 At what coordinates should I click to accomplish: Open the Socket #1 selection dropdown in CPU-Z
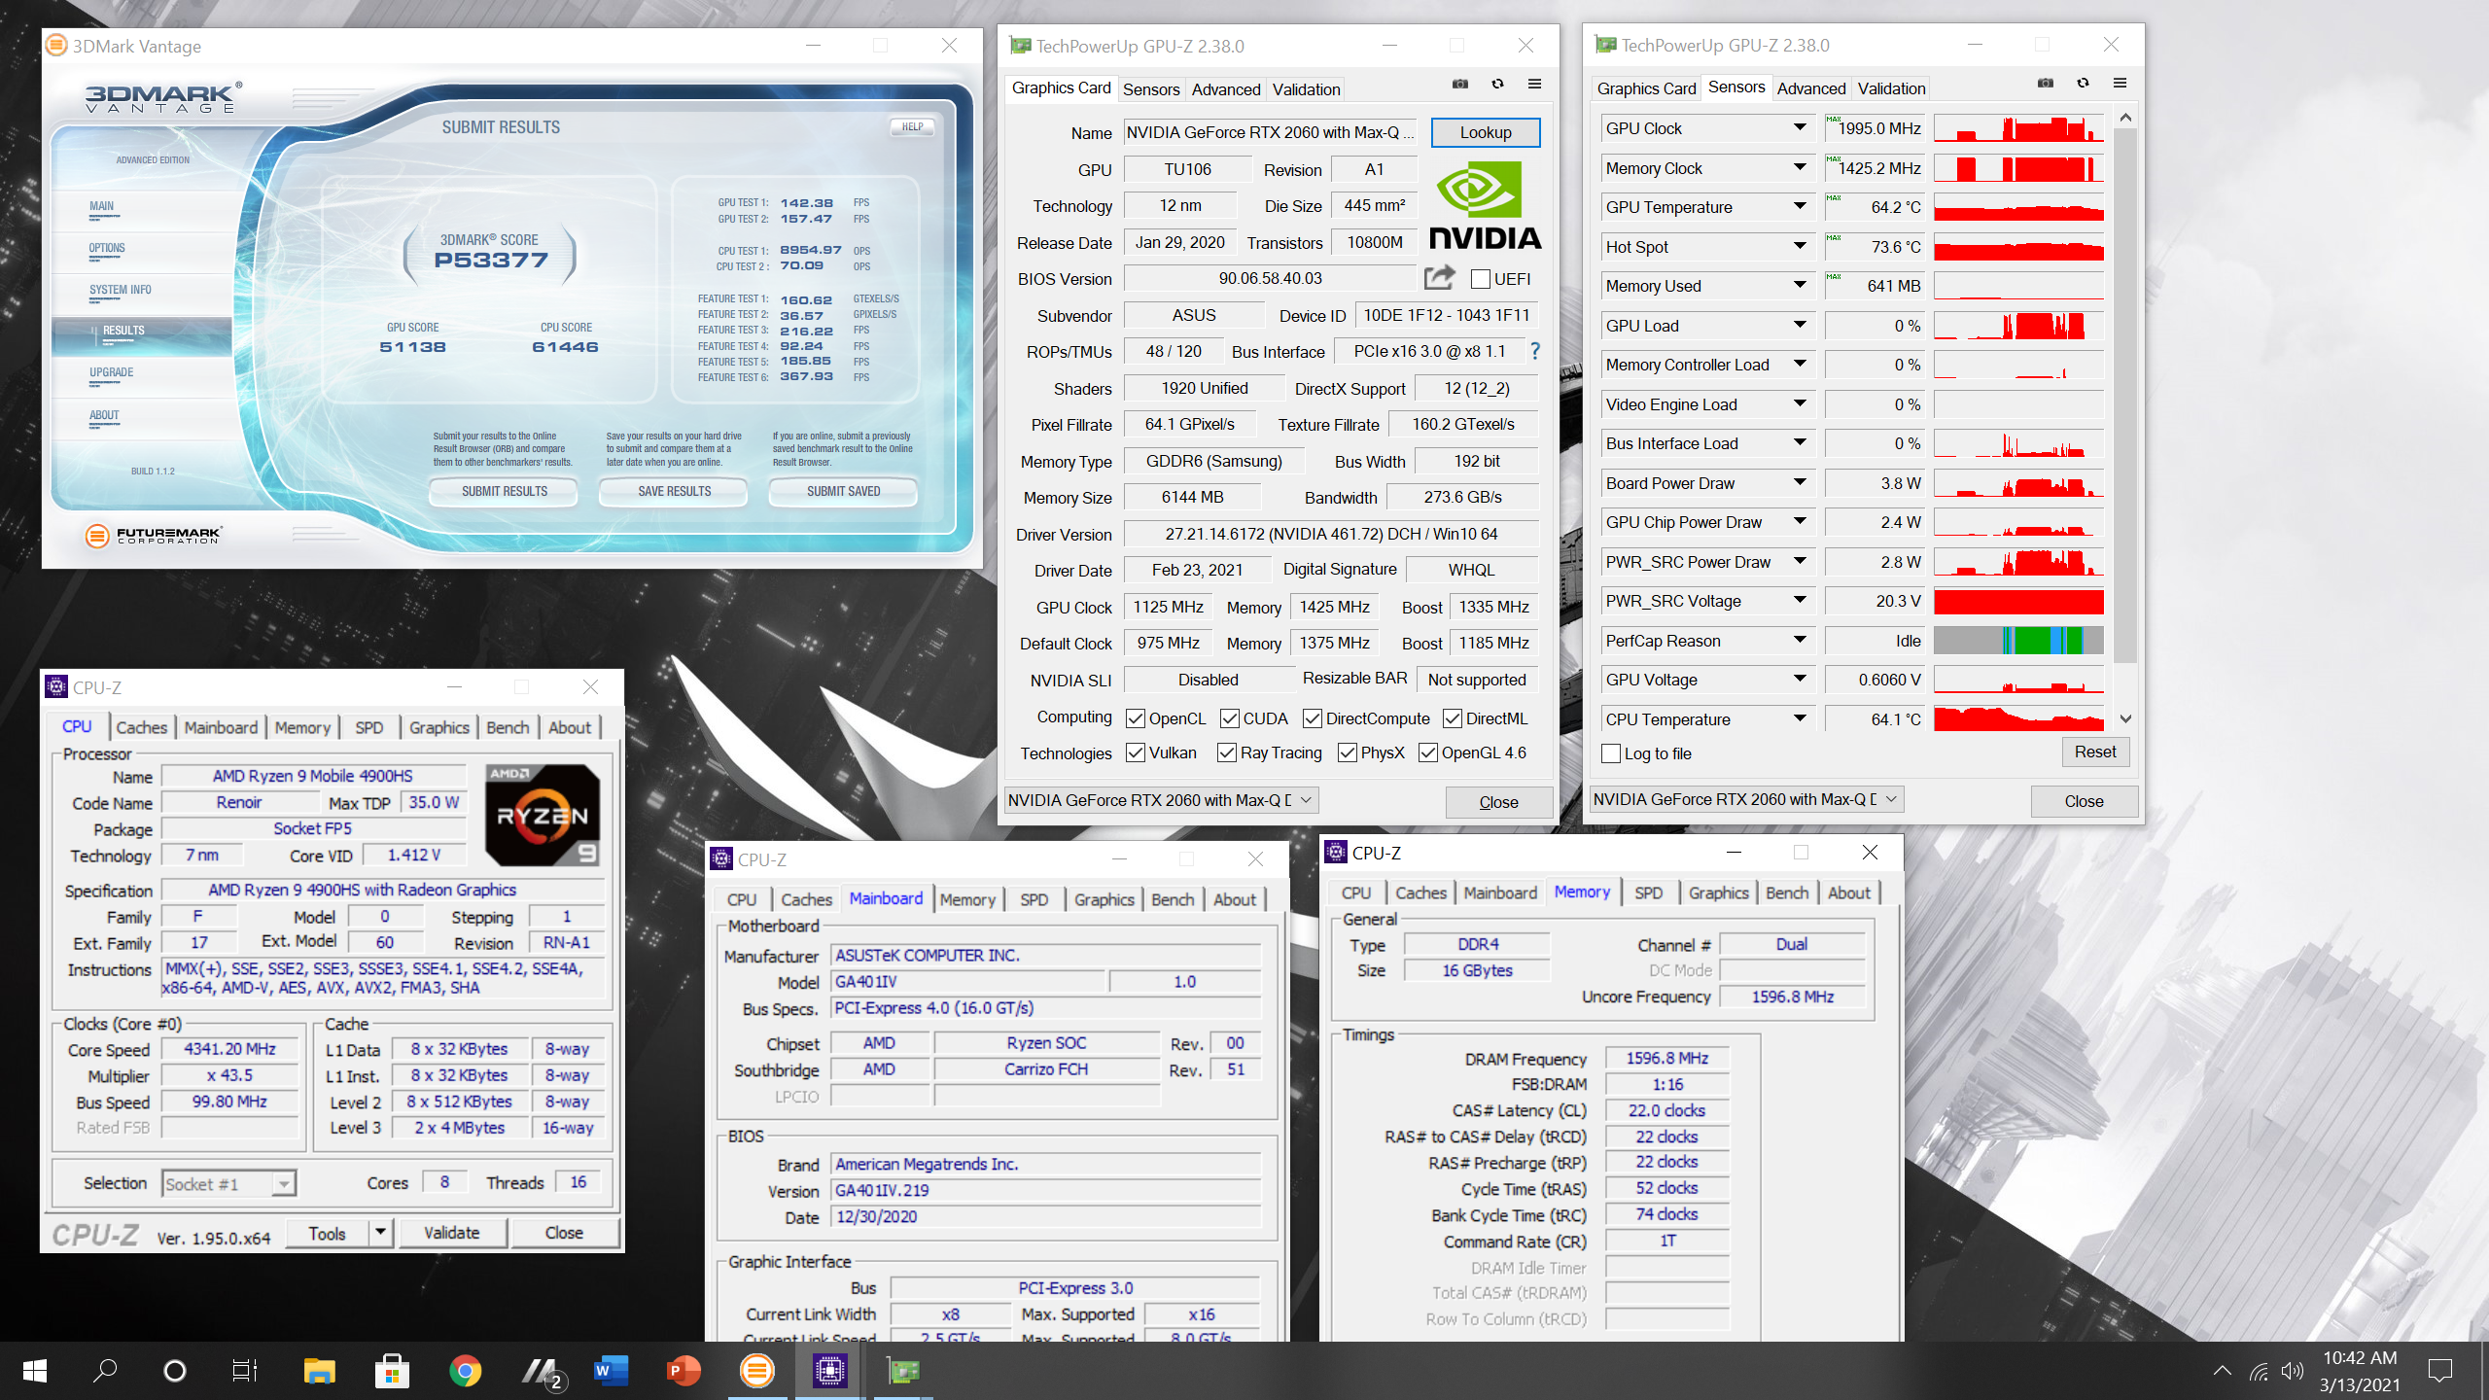point(228,1183)
